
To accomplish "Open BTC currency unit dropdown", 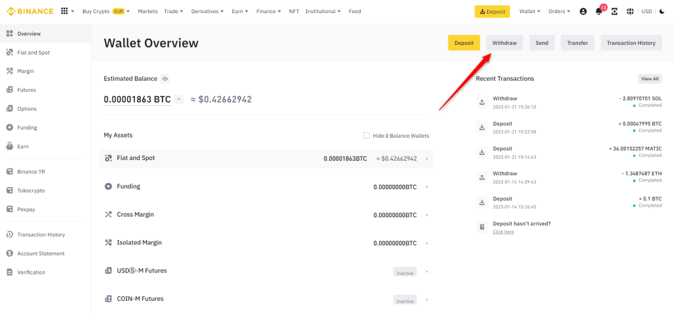I will [179, 99].
